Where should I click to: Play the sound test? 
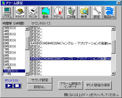(9, 86)
